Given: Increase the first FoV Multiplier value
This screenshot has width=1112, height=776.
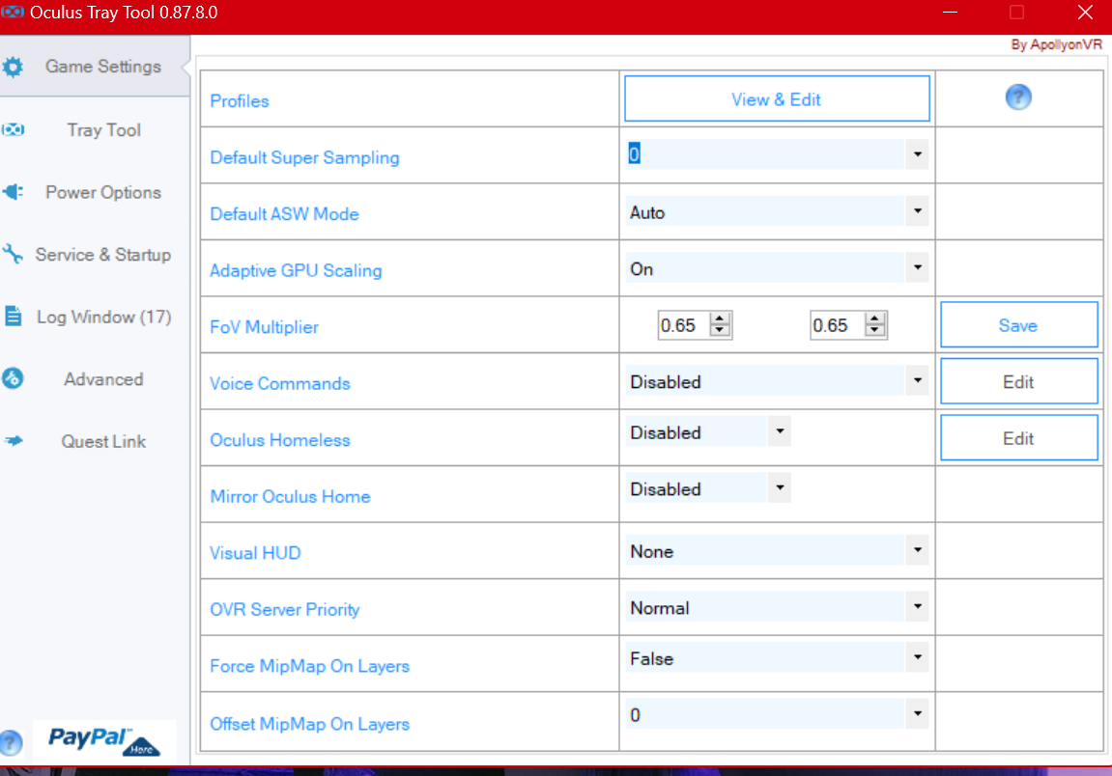Looking at the screenshot, I should pos(720,319).
